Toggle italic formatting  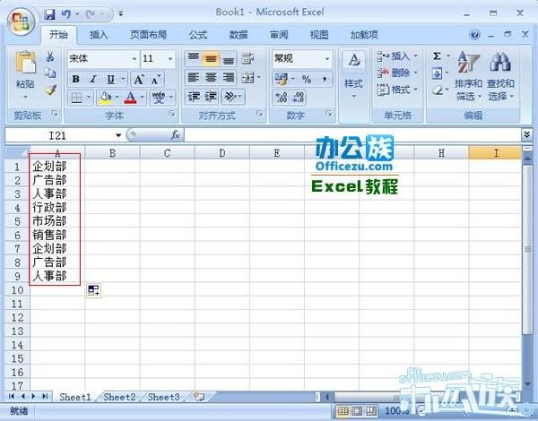pyautogui.click(x=93, y=80)
